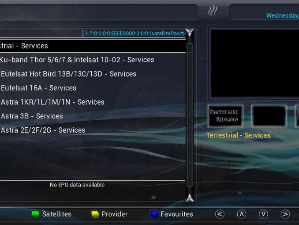
Task: Click the Nachtfalke Reloaded picon thumbnail
Action: (x=225, y=116)
